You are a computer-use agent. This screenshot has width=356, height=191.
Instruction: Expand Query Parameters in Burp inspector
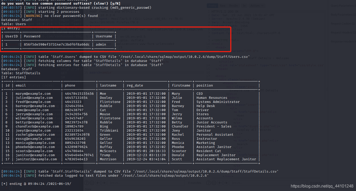[343, 6]
